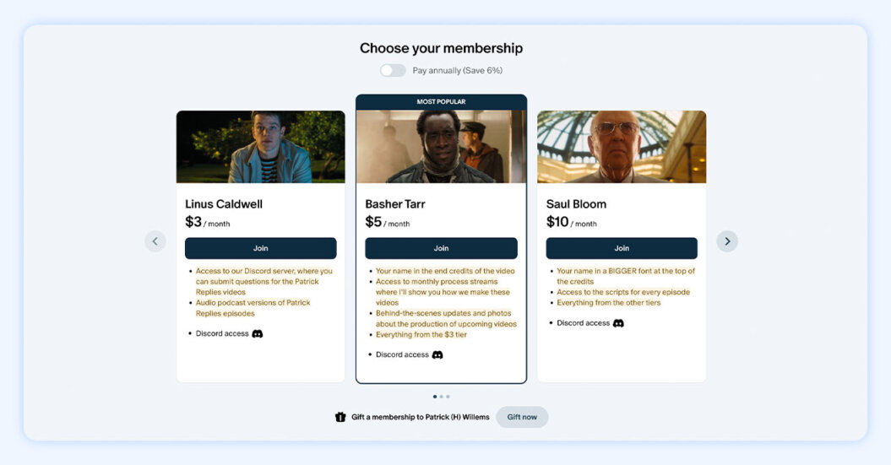Click Discord icon in Basher Tarr tier
891x465 pixels.
pyautogui.click(x=437, y=355)
